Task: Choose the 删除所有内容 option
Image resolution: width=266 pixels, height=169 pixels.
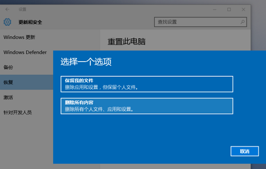Action: [147, 106]
